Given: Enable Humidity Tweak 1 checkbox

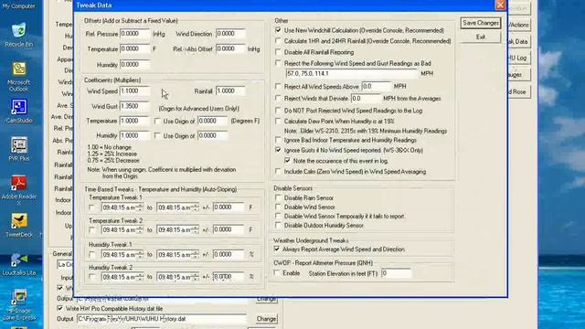Looking at the screenshot, I should click(x=91, y=254).
